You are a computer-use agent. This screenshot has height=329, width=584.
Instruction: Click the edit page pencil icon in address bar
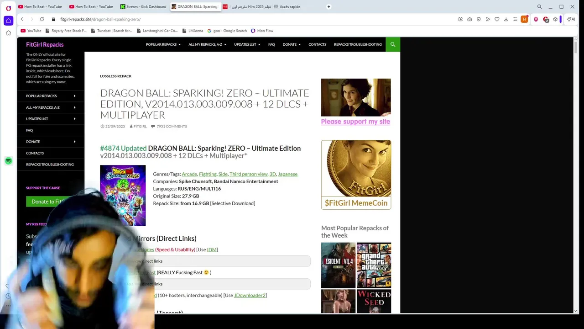(x=460, y=19)
